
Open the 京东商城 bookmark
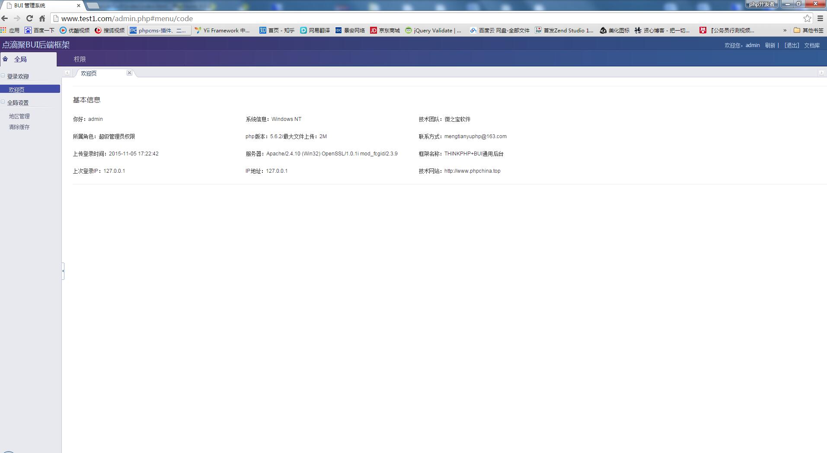385,30
